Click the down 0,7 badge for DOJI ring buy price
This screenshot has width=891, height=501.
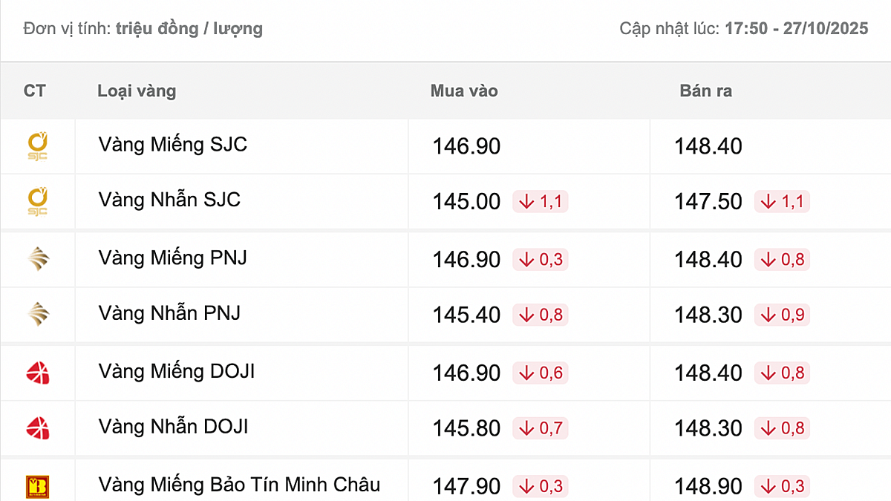tap(541, 428)
